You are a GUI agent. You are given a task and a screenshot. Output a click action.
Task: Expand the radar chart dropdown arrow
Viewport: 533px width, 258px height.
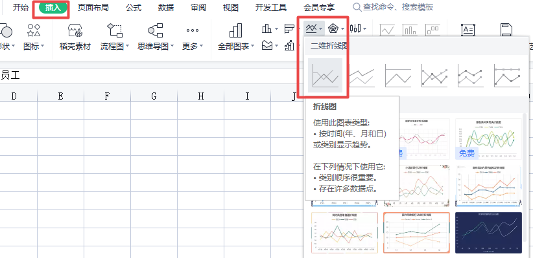(343, 29)
